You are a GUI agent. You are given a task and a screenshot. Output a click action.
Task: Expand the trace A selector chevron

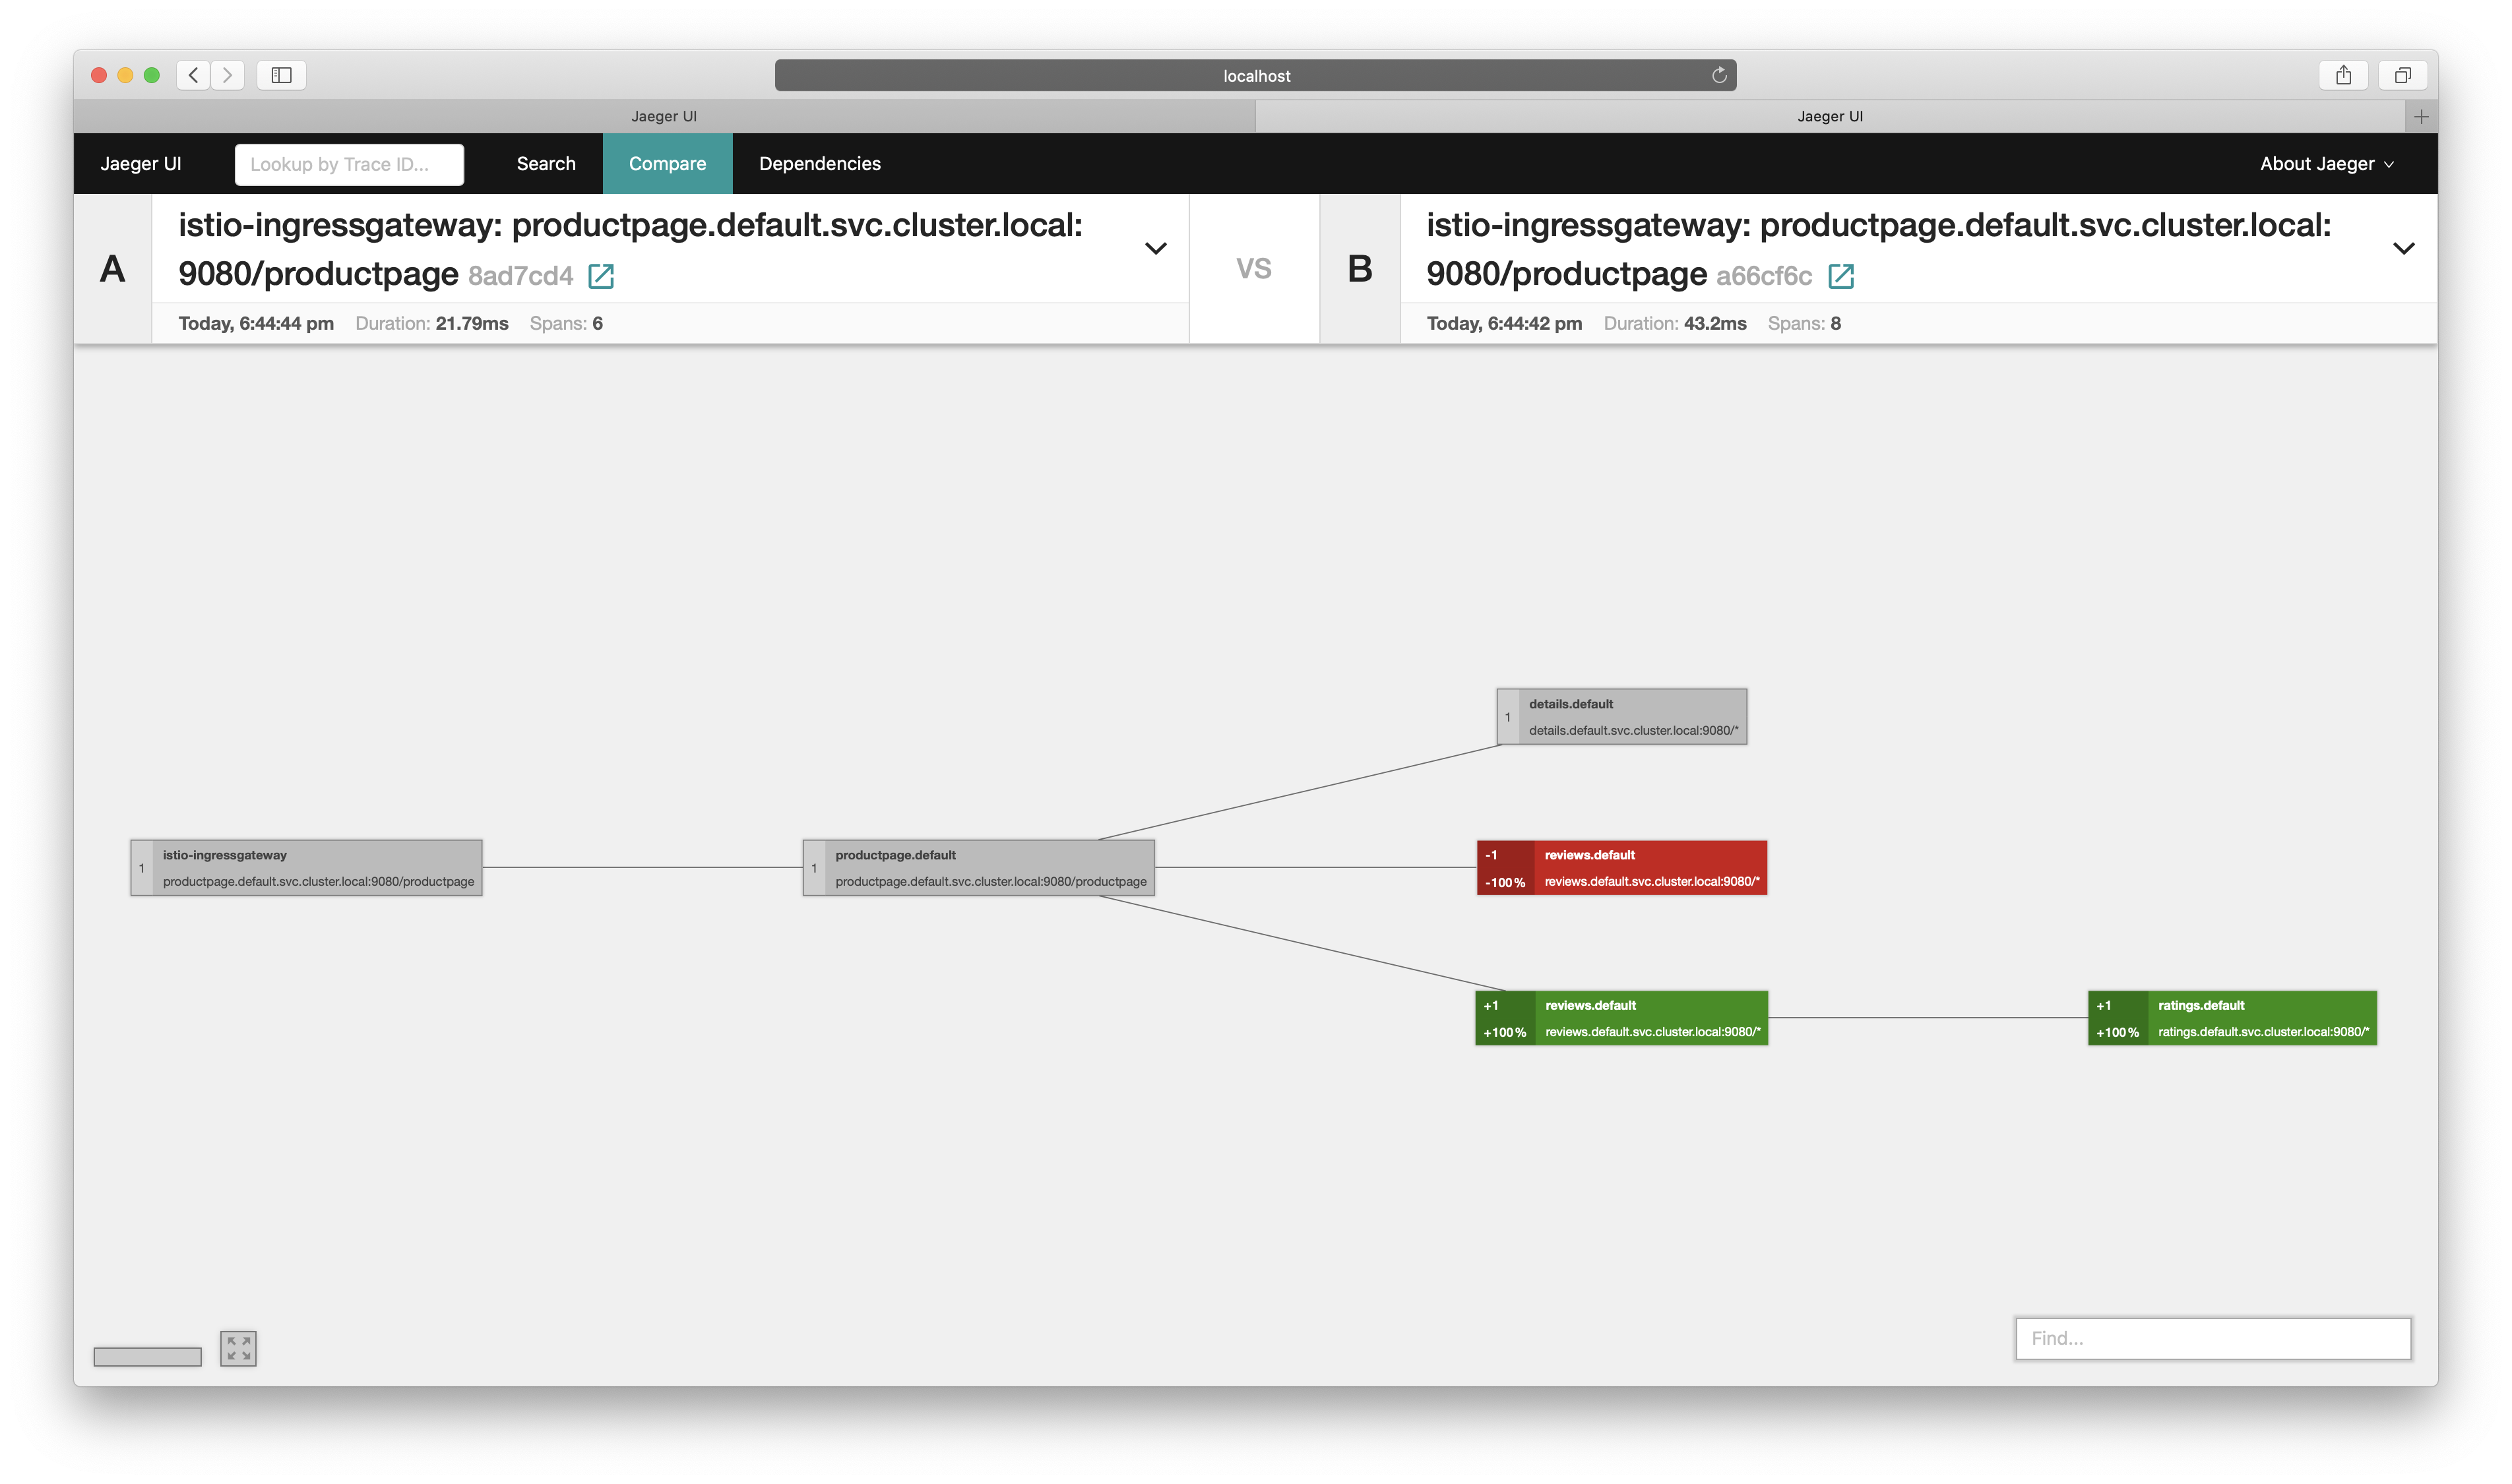click(1155, 248)
